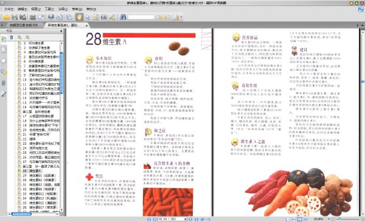365x222 pixels.
Task: Open the zoom percentage dropdown
Action: point(328,219)
